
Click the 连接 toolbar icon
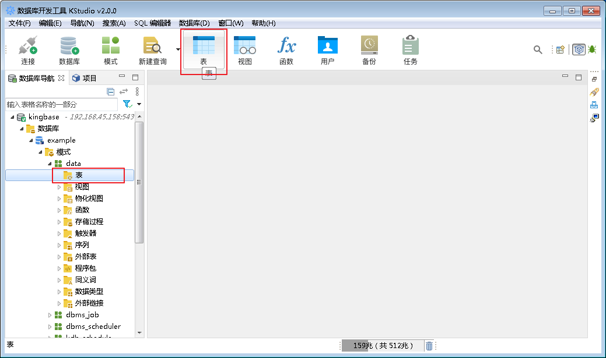27,49
